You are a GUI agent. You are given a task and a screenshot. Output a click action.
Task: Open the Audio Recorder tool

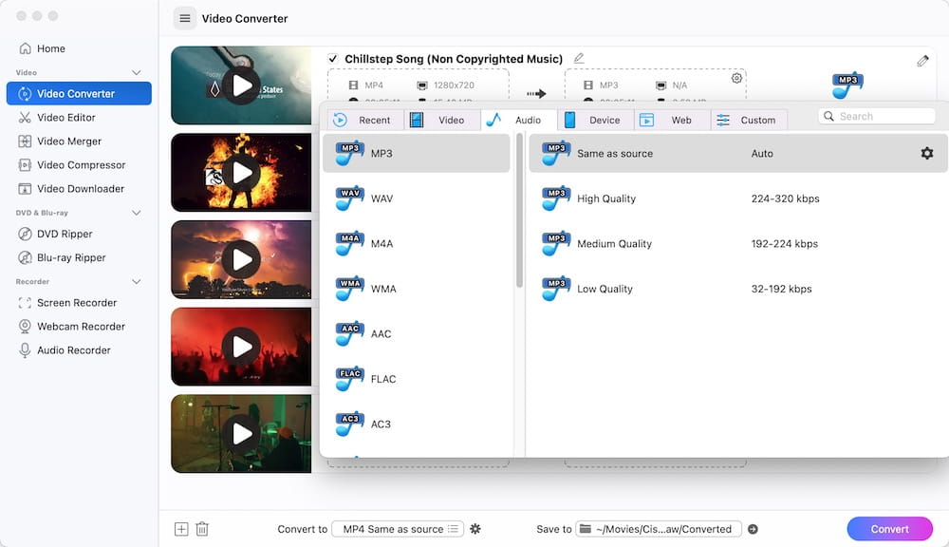[74, 350]
